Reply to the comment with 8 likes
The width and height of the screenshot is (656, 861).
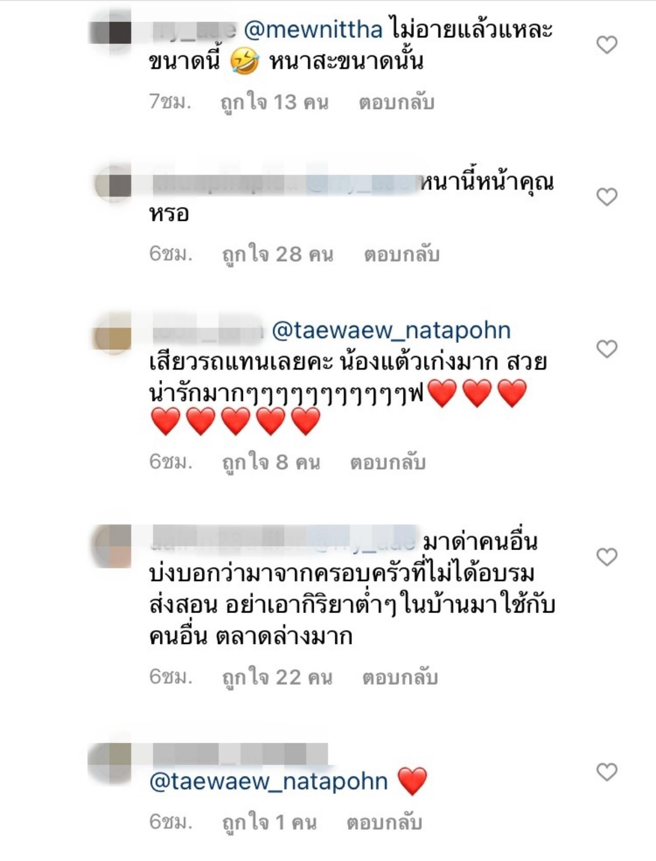(388, 462)
